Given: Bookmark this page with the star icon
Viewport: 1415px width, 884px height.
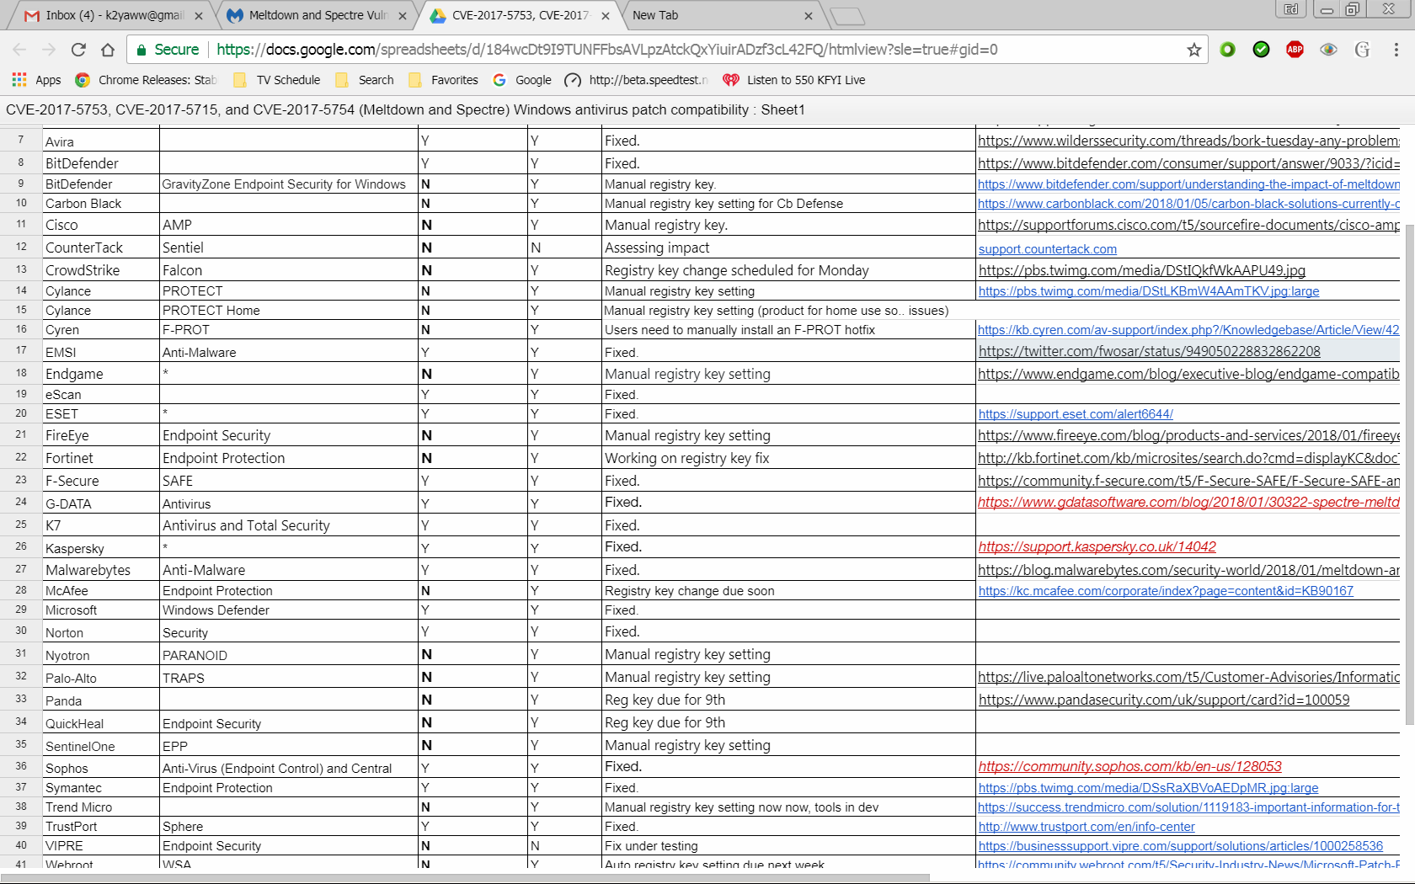Looking at the screenshot, I should (1193, 50).
